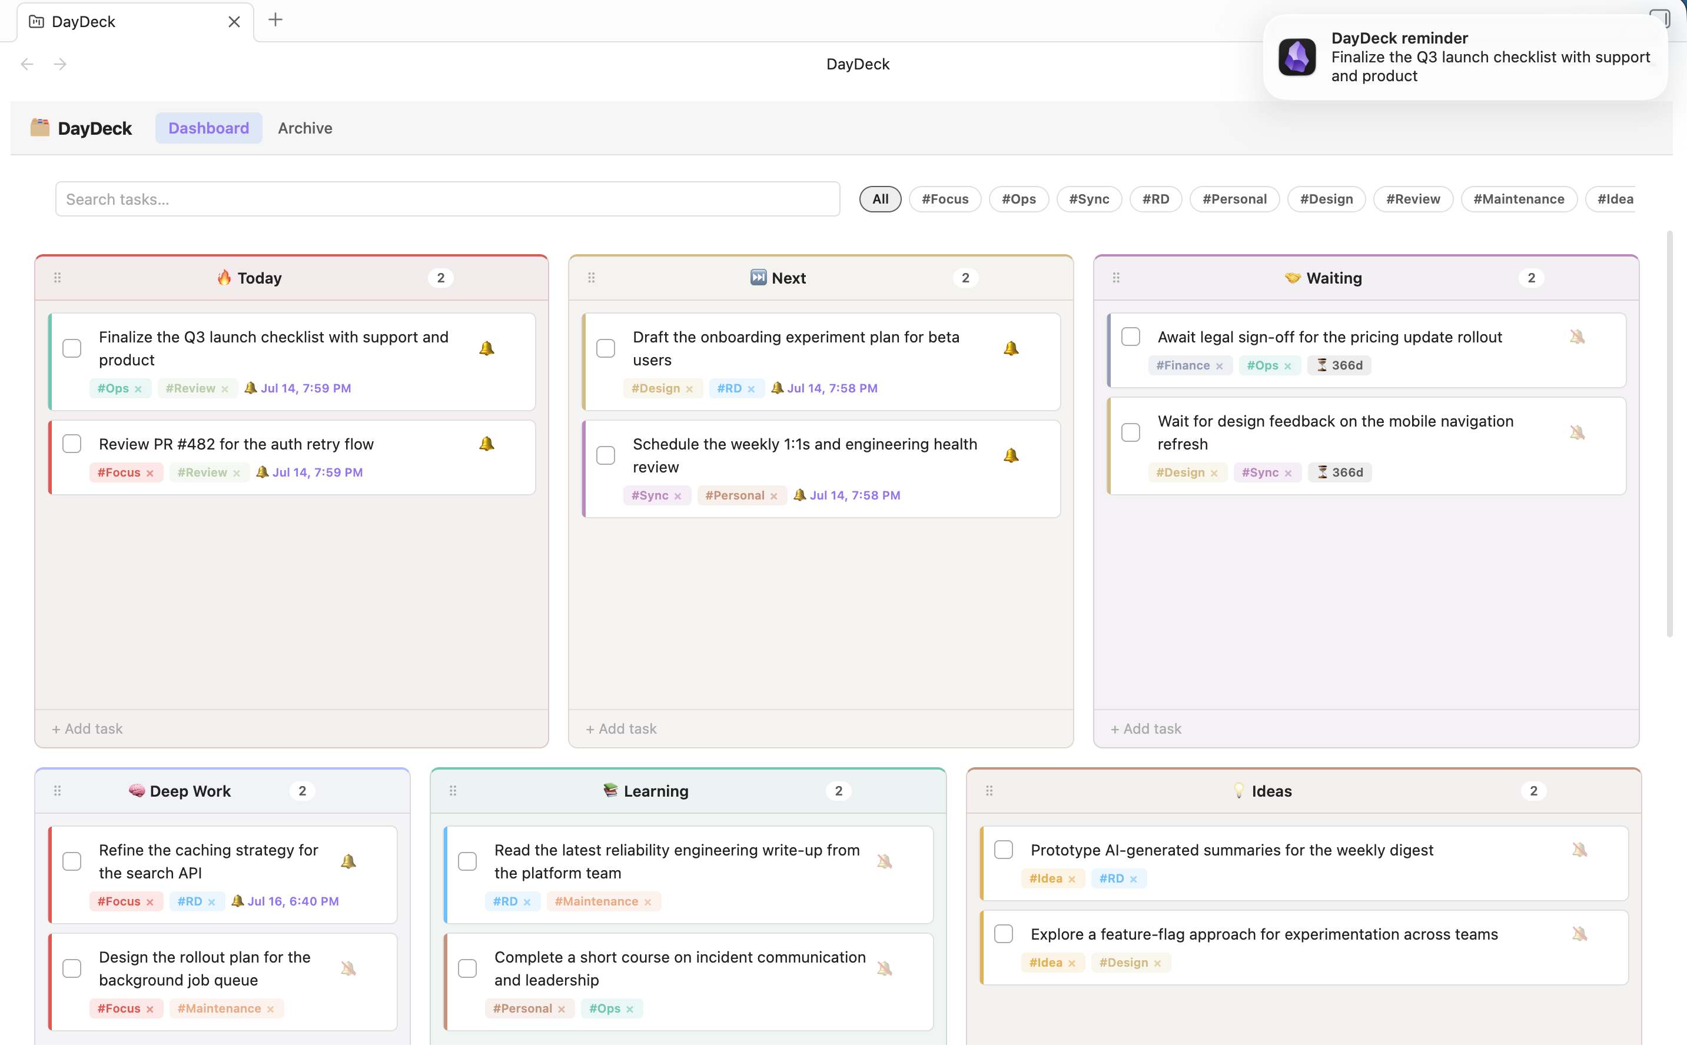The width and height of the screenshot is (1687, 1052).
Task: Click muted bell on Prototype AI-generated summaries task
Action: [x=1579, y=850]
